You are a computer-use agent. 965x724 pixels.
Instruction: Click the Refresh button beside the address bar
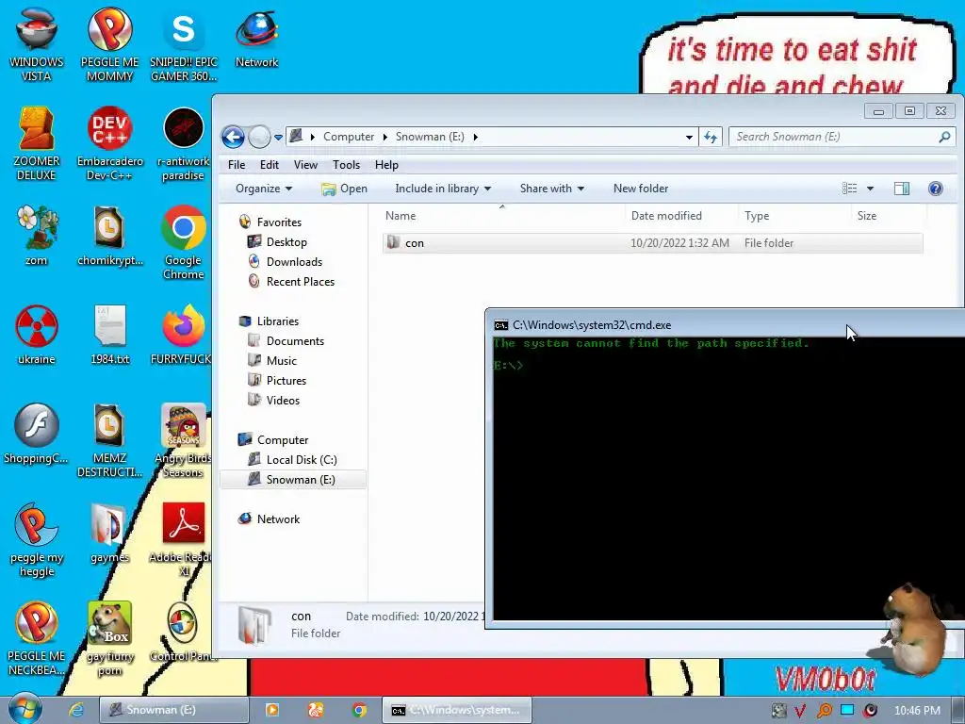pyautogui.click(x=711, y=137)
